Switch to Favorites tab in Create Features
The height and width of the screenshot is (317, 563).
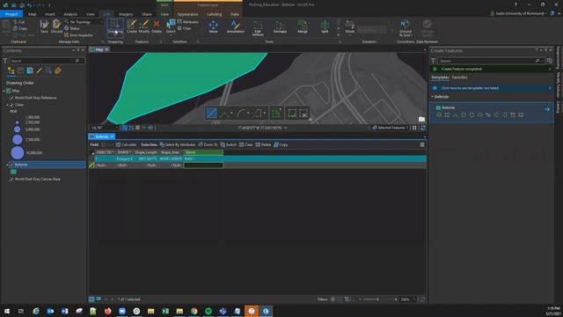point(459,77)
